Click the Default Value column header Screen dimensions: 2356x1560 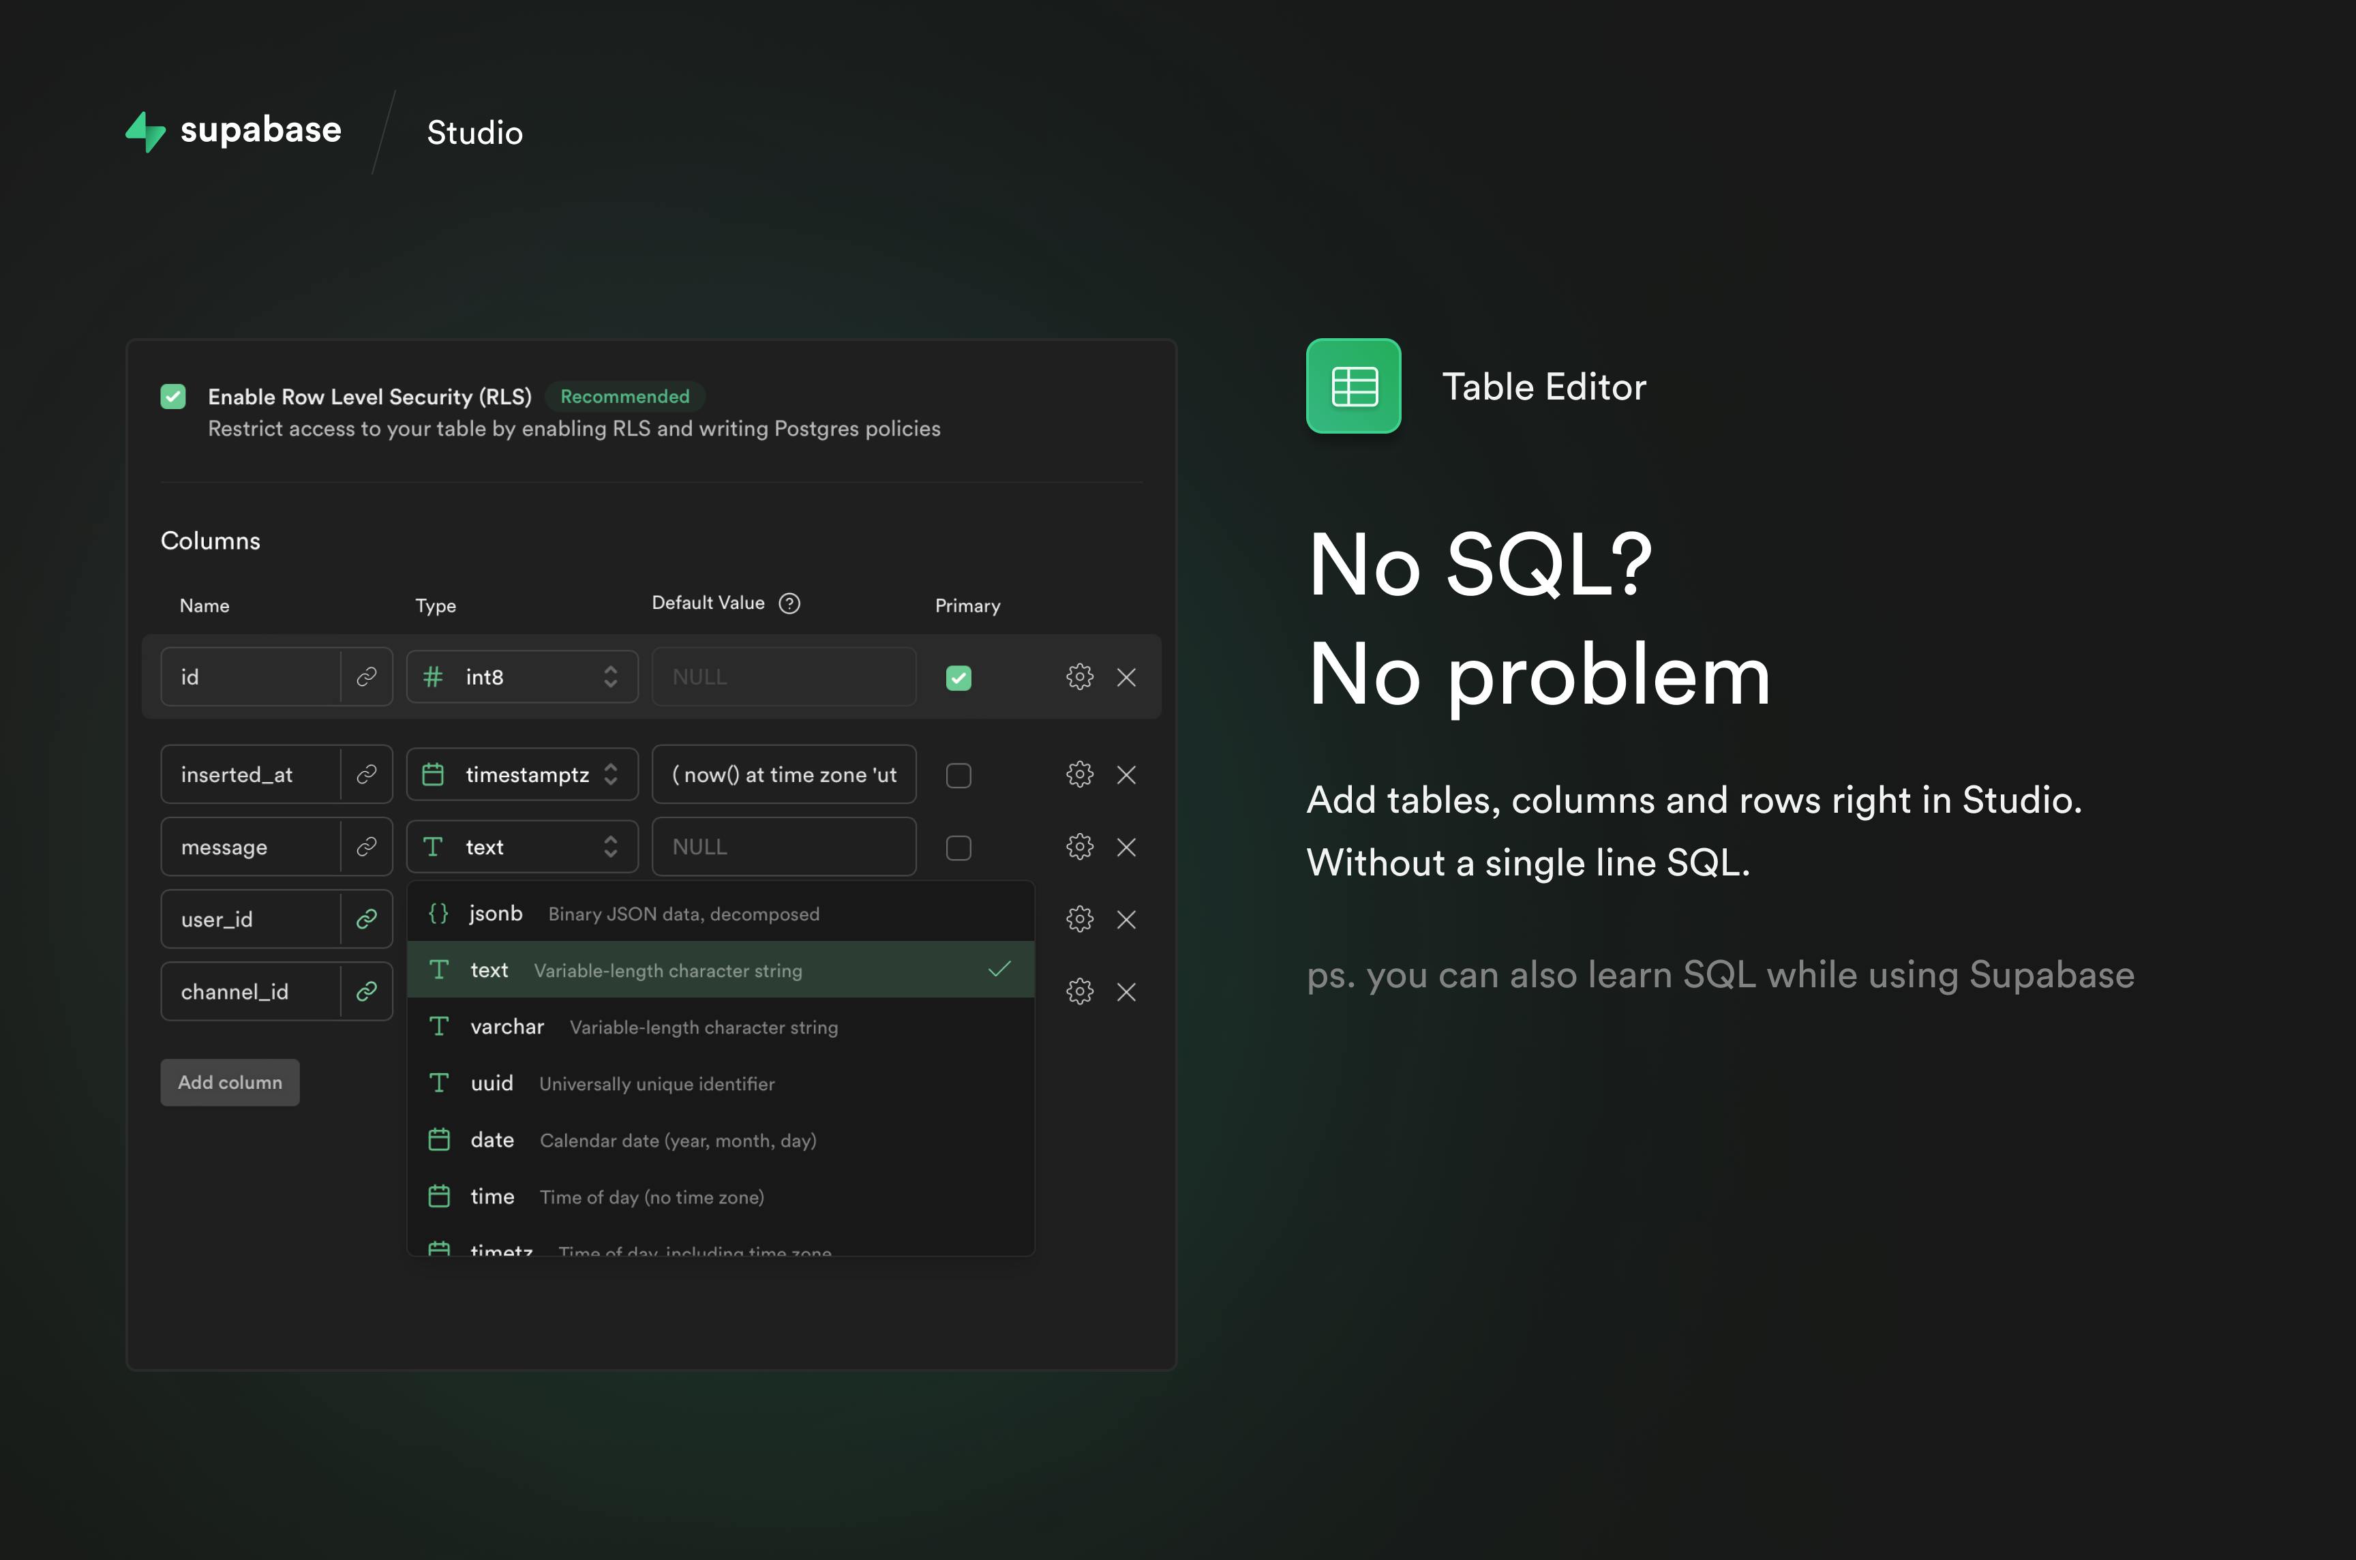(x=708, y=603)
